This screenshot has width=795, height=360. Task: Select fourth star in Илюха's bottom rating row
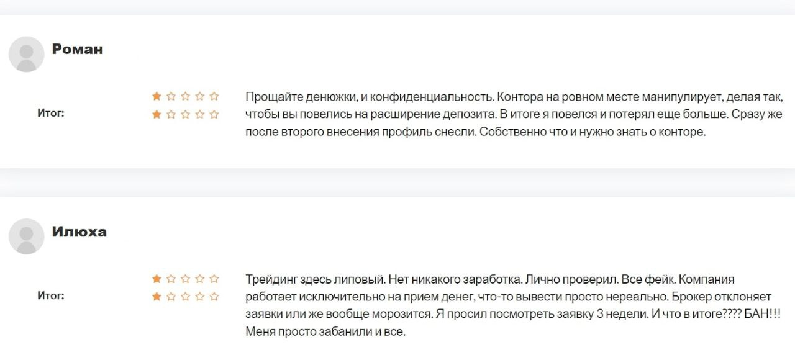[x=200, y=297]
